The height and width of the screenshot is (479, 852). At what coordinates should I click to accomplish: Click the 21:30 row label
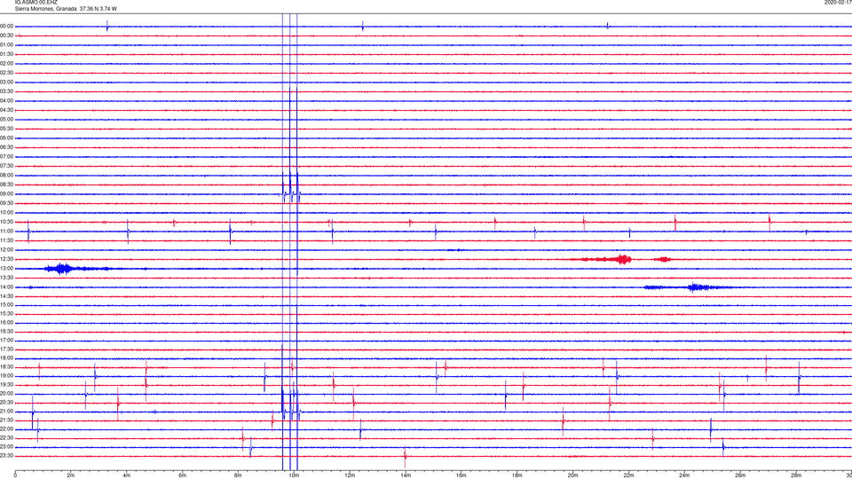[6, 420]
